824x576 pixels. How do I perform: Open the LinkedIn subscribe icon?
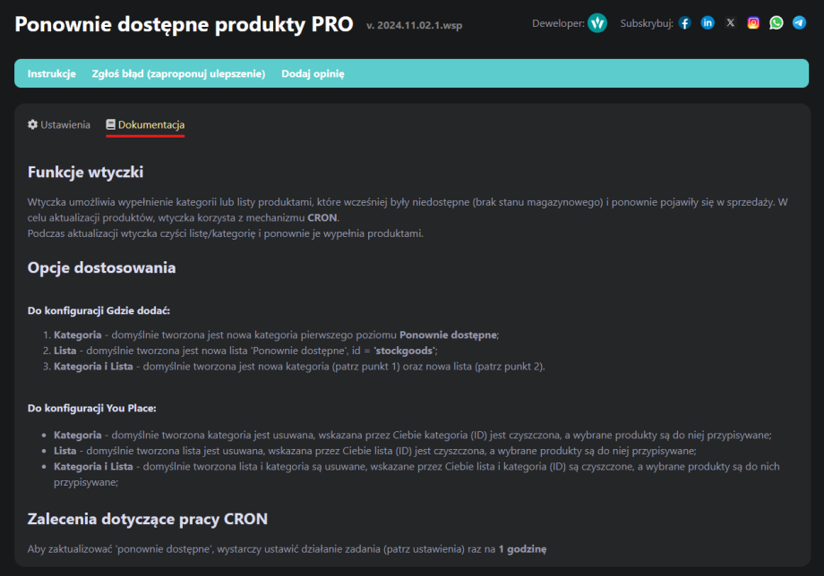coord(708,23)
